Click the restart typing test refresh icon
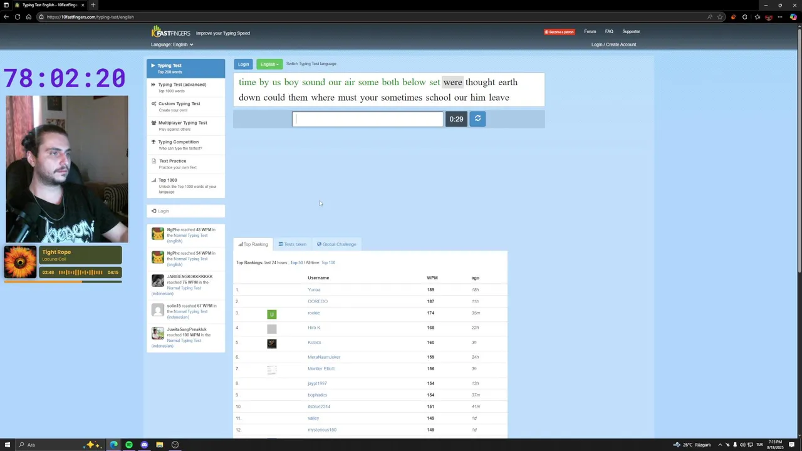Image resolution: width=802 pixels, height=451 pixels. [477, 118]
